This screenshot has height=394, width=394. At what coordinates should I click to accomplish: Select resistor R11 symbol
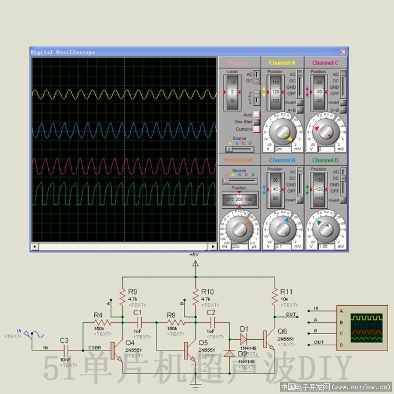click(275, 297)
